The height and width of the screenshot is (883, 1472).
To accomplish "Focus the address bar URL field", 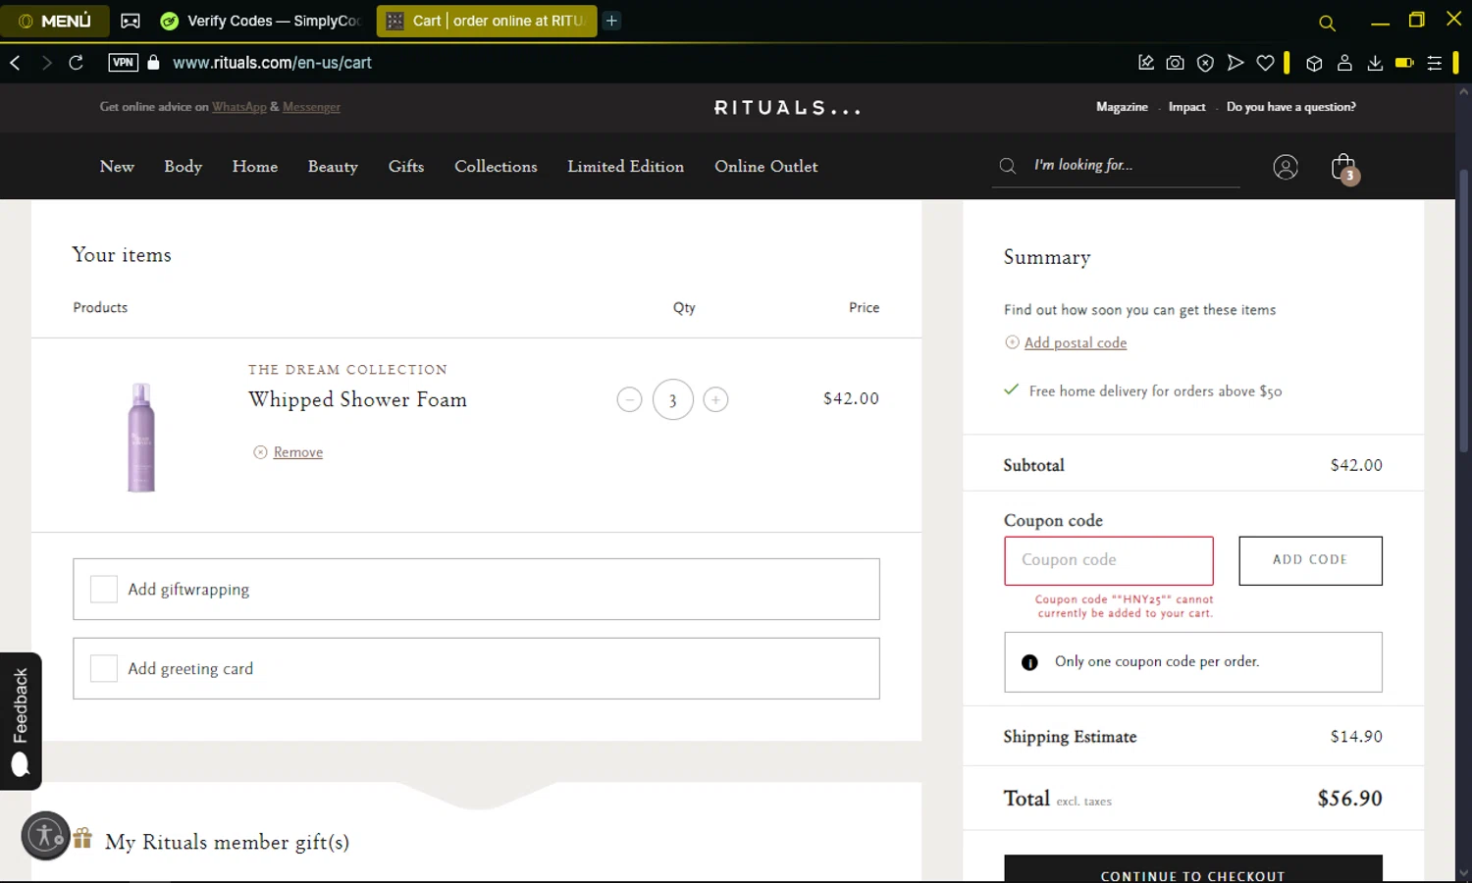I will 272,63.
